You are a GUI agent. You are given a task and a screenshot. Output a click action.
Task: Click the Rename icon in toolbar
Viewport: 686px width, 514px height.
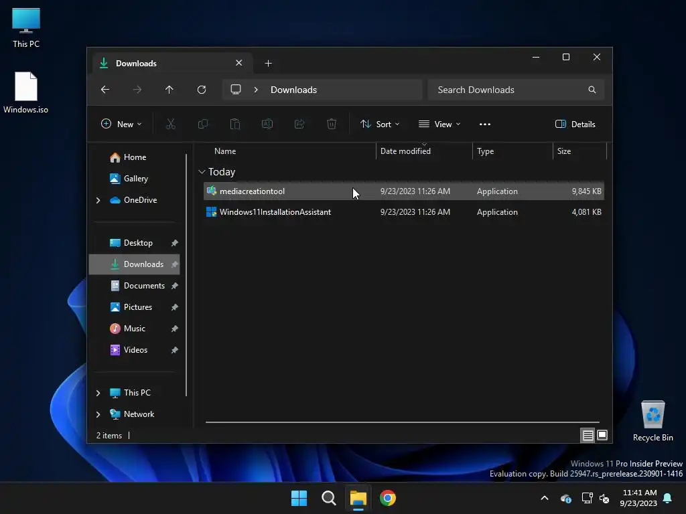[267, 124]
